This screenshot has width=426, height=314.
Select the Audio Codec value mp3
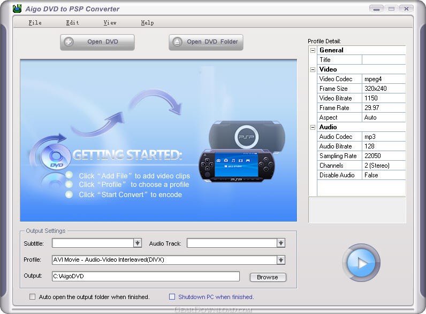coord(384,137)
